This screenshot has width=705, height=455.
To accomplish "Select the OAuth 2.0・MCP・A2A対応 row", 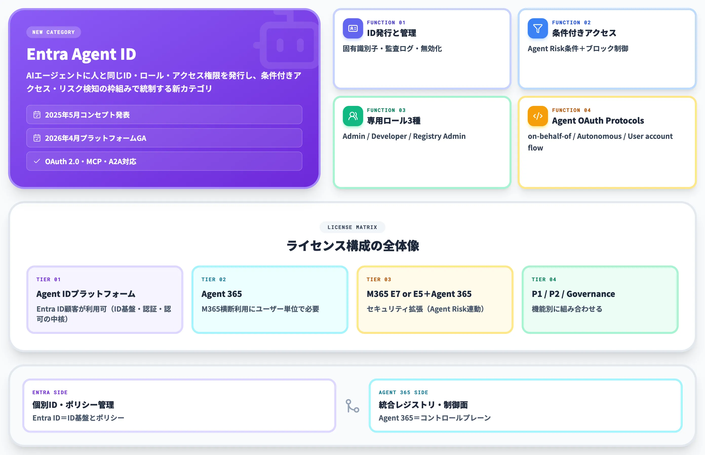I will coord(164,161).
